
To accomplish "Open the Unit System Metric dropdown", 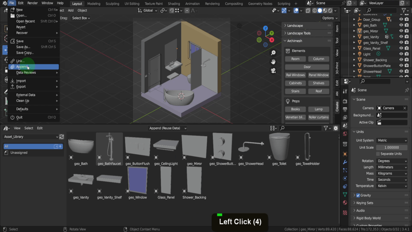I will (392, 141).
